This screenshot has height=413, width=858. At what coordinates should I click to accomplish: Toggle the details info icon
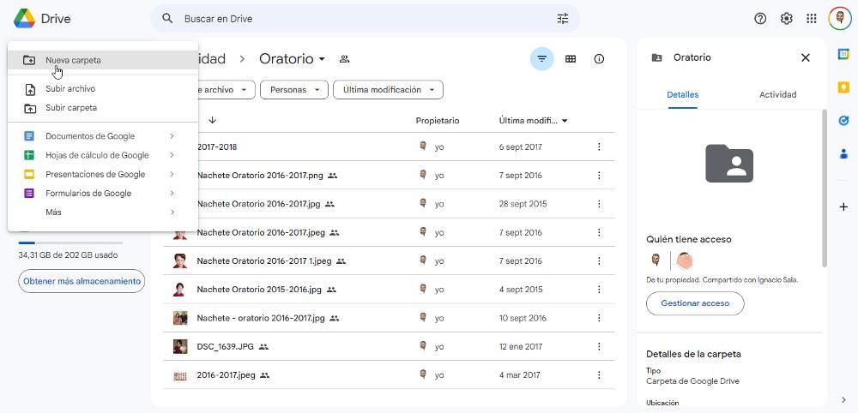point(599,59)
